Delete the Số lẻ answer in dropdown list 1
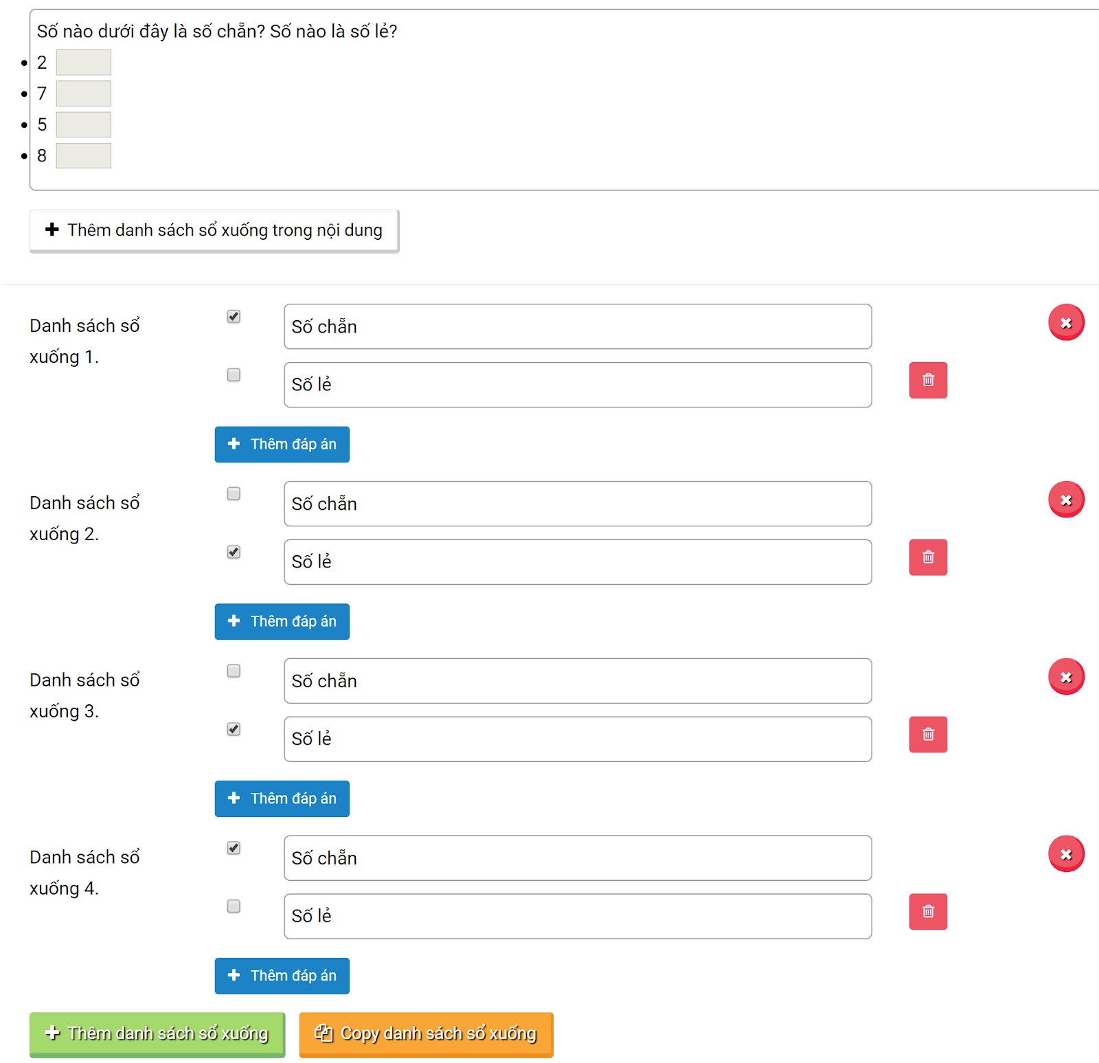Screen dimensions: 1099x1063 [x=928, y=380]
